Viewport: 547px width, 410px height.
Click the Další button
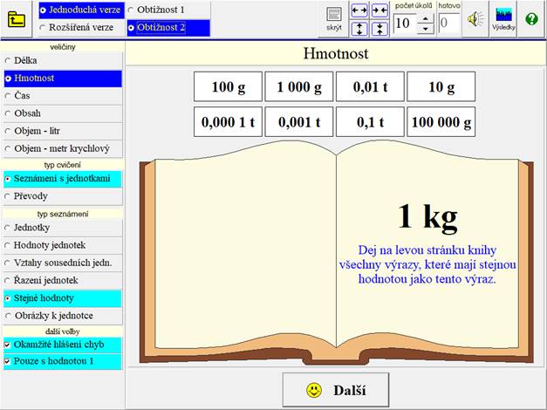(336, 390)
